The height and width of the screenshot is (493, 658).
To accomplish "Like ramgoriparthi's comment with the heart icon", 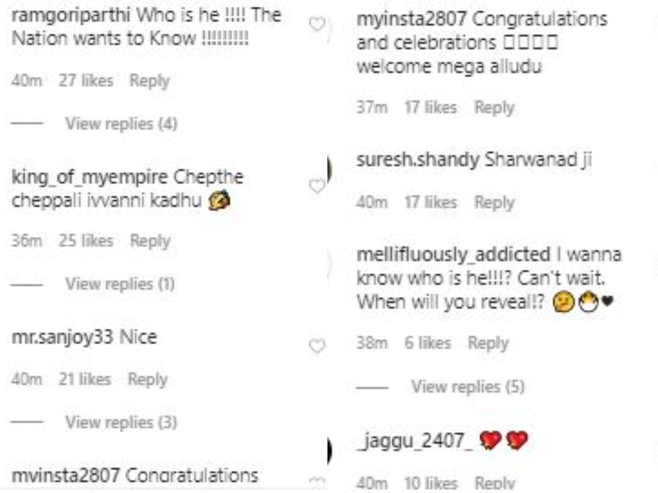I will coord(317,24).
